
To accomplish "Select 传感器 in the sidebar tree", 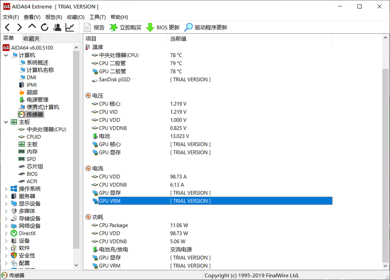I will (35, 115).
